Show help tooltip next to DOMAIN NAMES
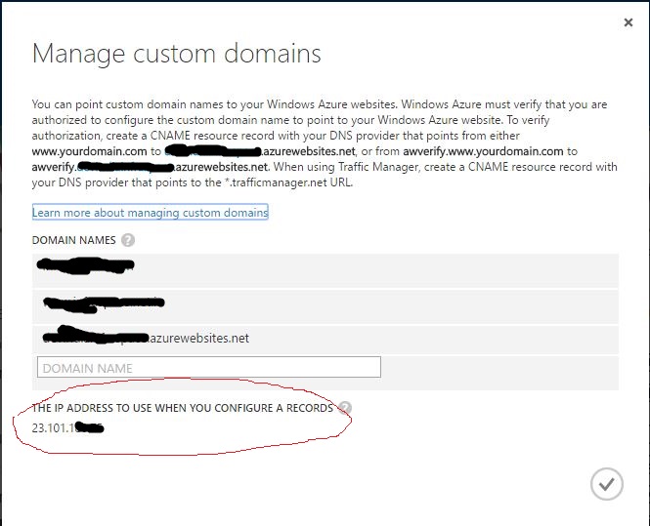 (x=128, y=240)
